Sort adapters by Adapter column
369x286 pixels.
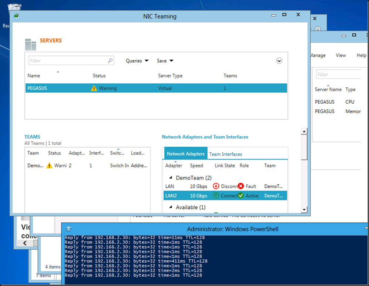(x=174, y=165)
